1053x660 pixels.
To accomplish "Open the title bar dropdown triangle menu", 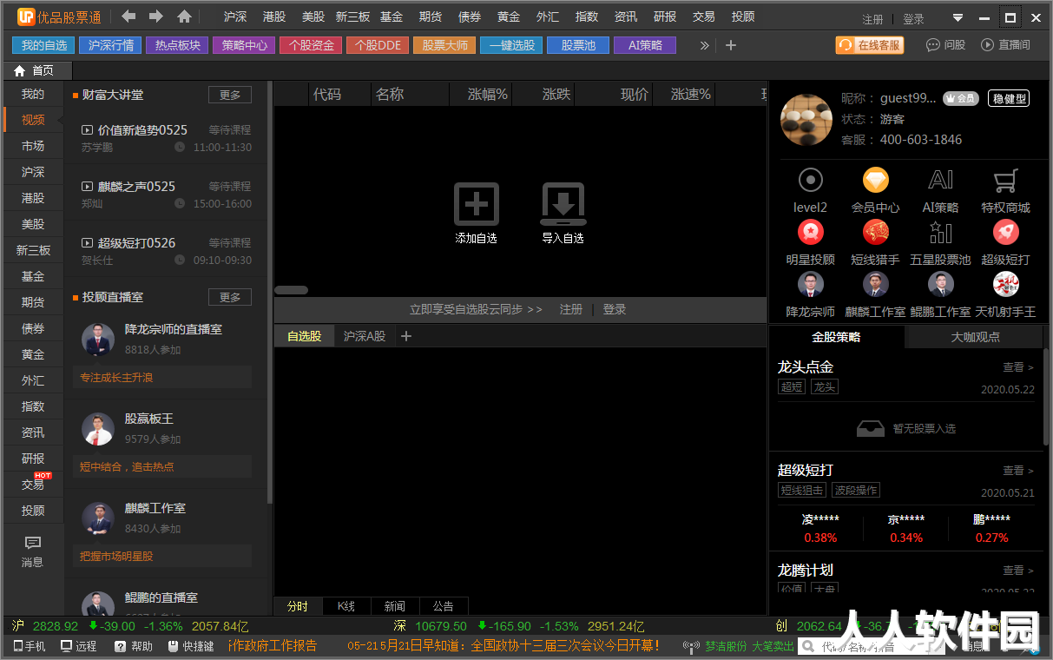I will coord(958,18).
